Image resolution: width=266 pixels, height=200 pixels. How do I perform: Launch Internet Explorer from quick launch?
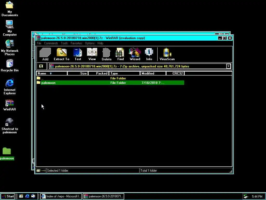click(x=27, y=196)
